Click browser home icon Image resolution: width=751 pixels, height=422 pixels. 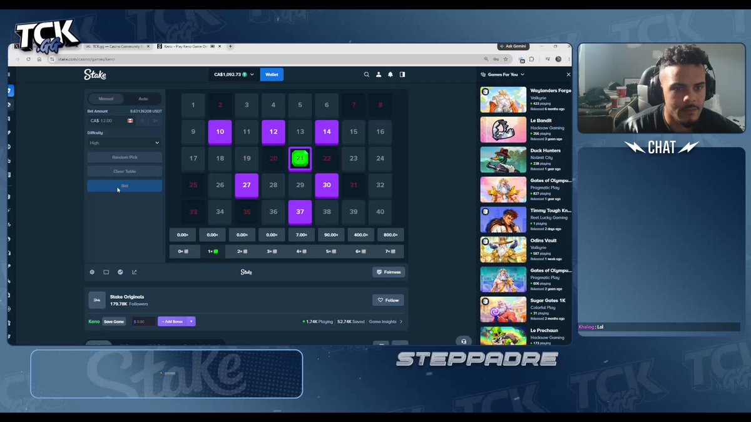coord(39,59)
